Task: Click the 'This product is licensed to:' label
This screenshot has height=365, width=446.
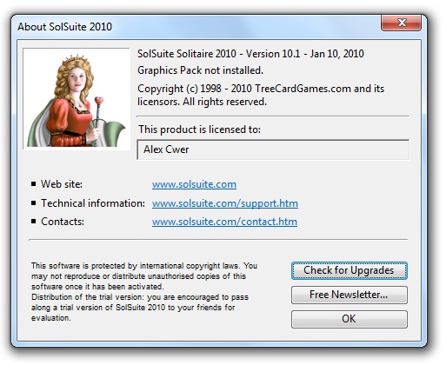Action: pyautogui.click(x=199, y=129)
